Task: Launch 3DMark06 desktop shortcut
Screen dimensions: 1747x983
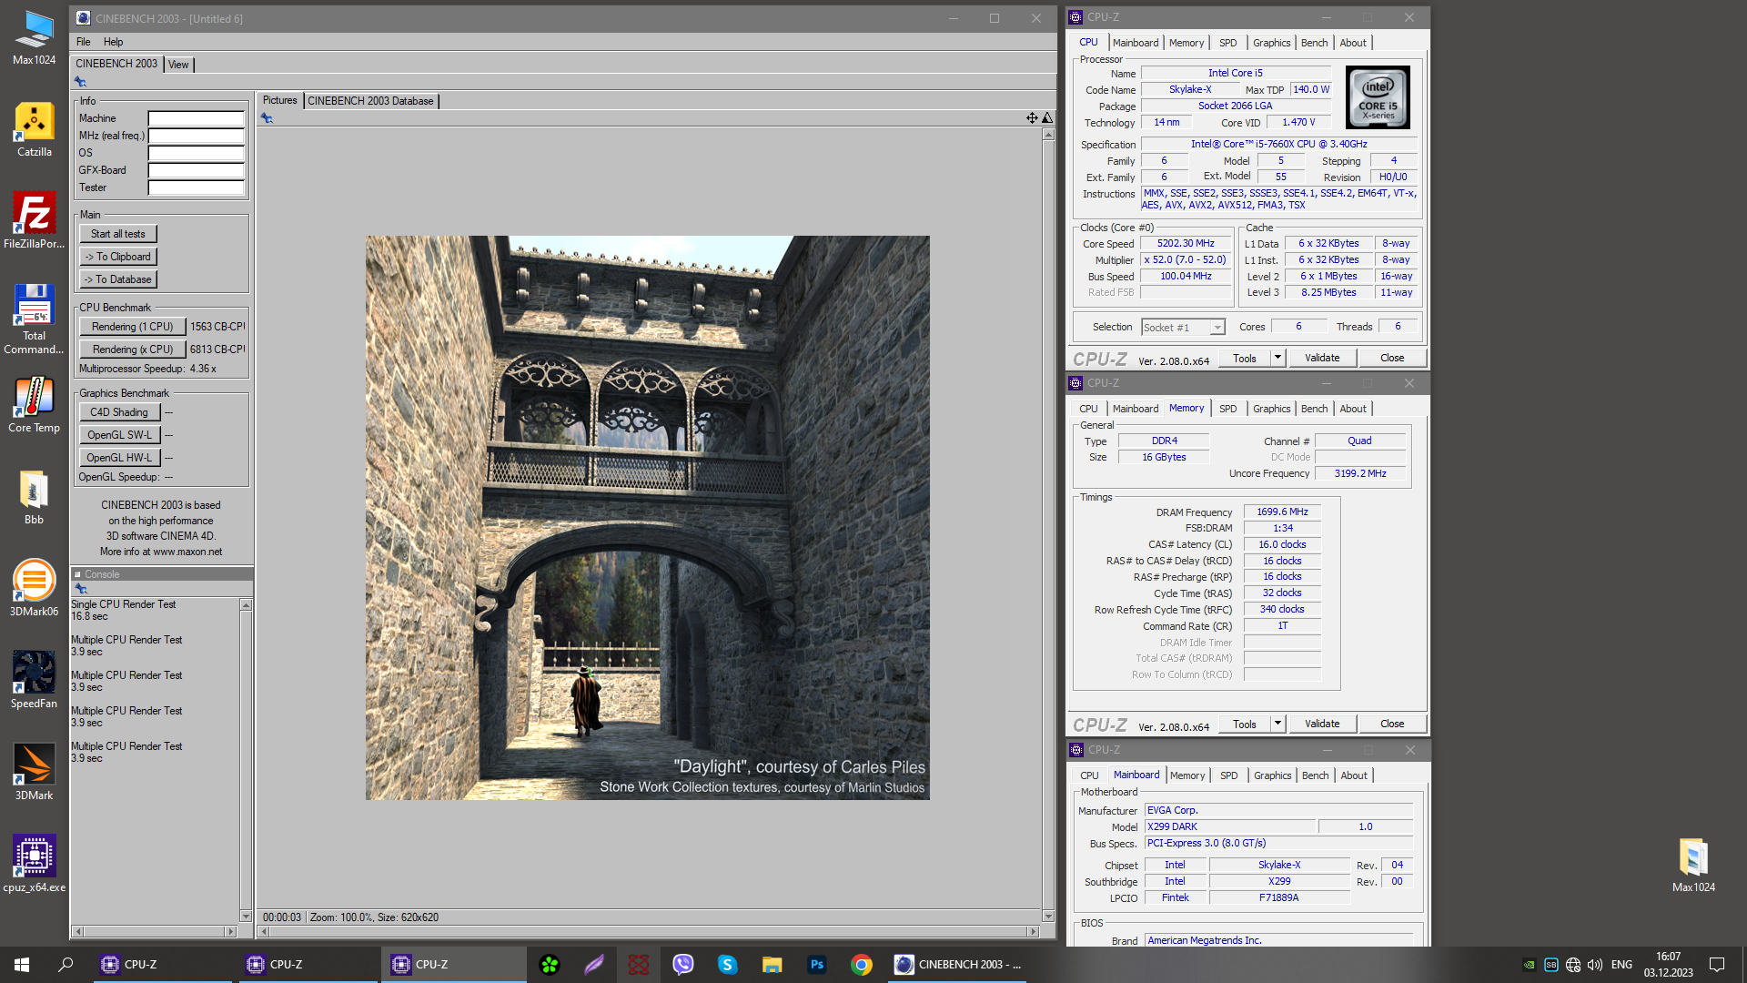Action: point(34,589)
